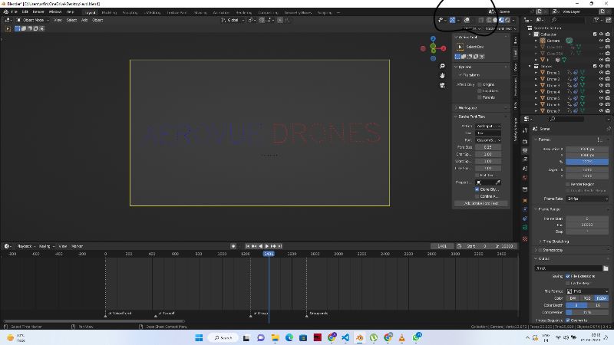Image resolution: width=614 pixels, height=345 pixels.
Task: Open the Output properties tab icon
Action: 525,150
